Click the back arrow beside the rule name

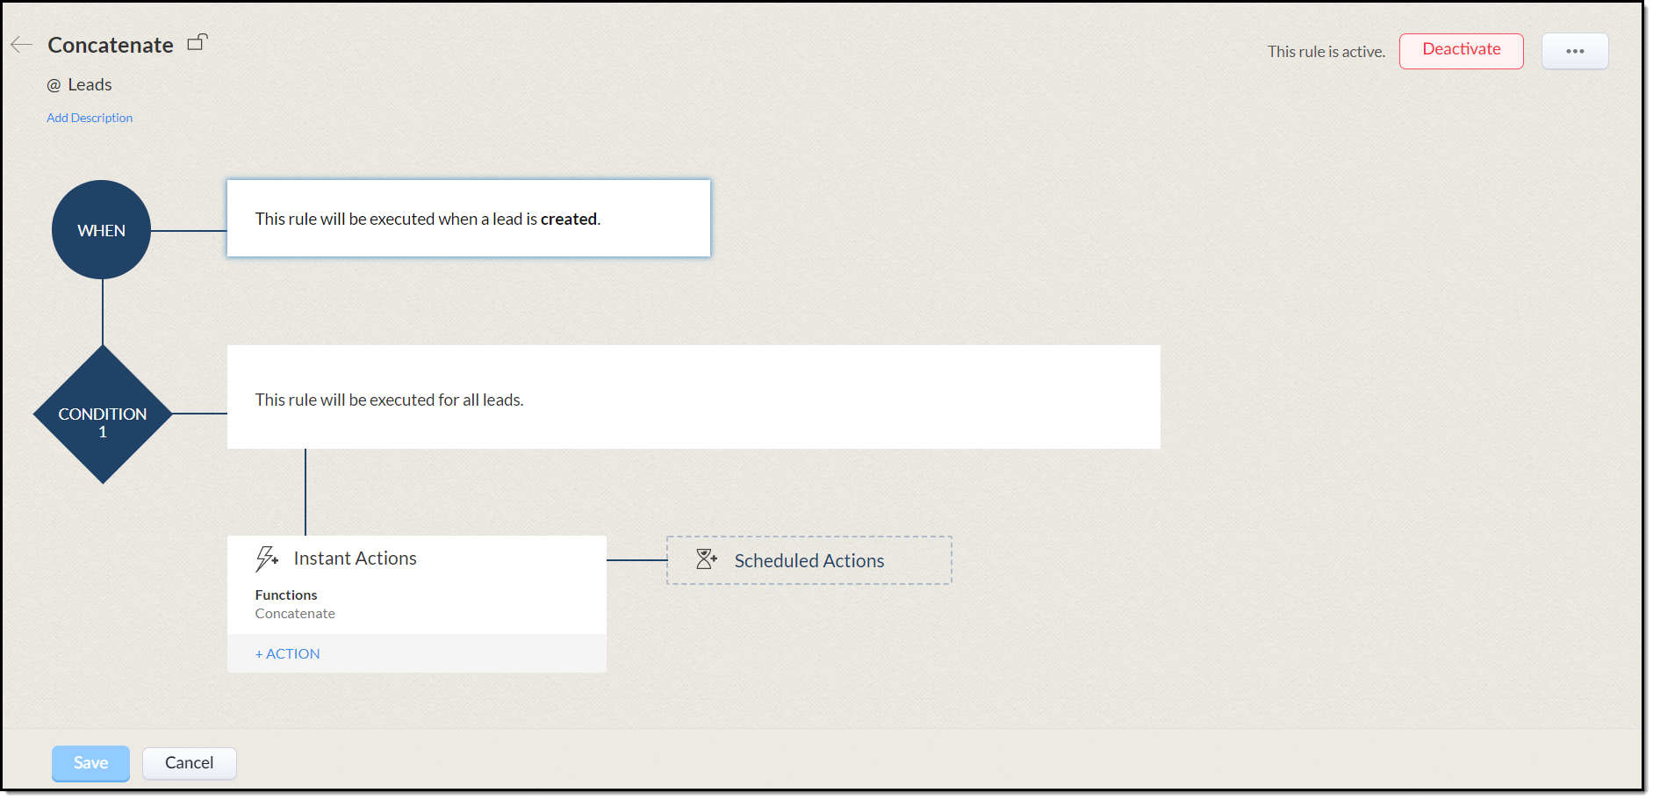click(22, 45)
